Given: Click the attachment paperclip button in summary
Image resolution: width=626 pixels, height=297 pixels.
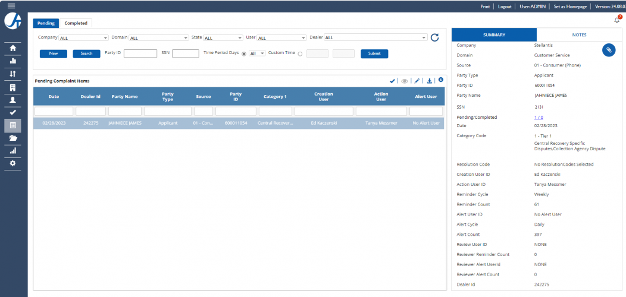Looking at the screenshot, I should [x=609, y=50].
